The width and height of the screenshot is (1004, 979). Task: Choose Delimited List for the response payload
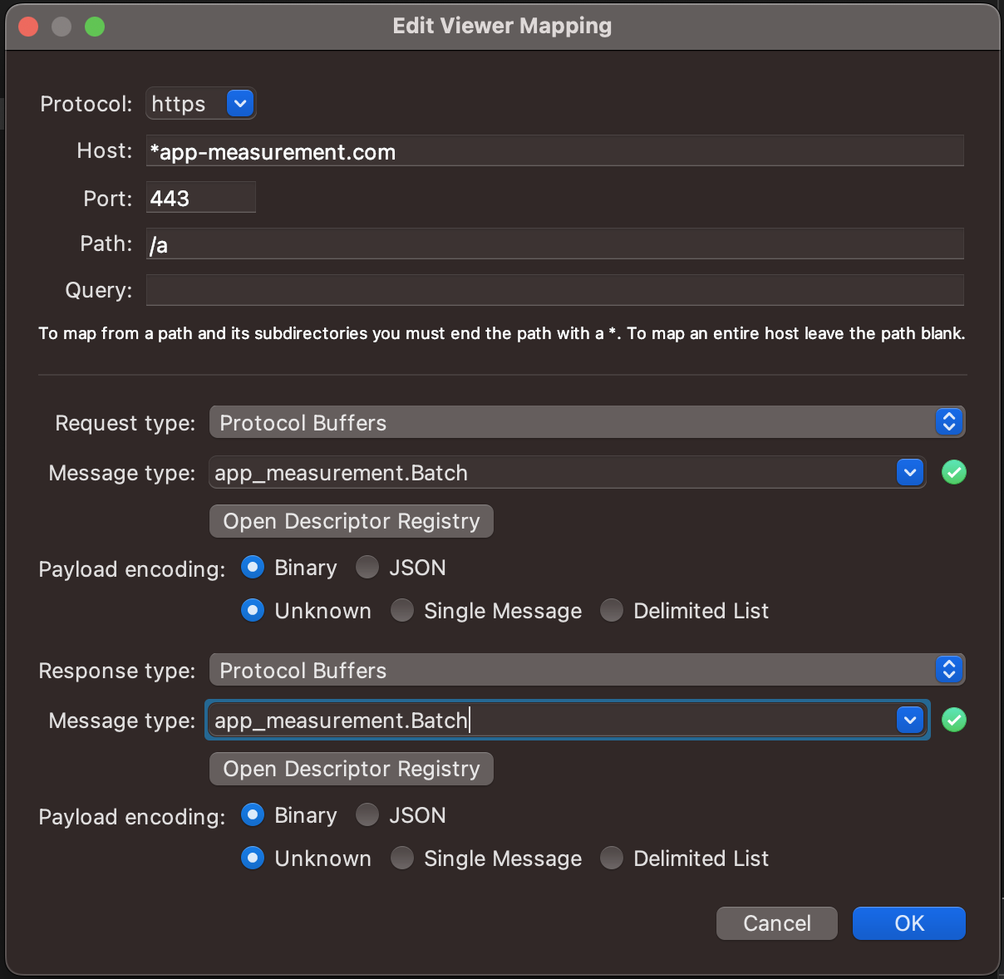point(611,858)
